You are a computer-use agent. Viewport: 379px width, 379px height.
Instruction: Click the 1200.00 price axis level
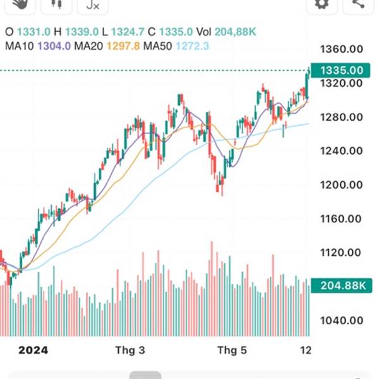tap(342, 185)
